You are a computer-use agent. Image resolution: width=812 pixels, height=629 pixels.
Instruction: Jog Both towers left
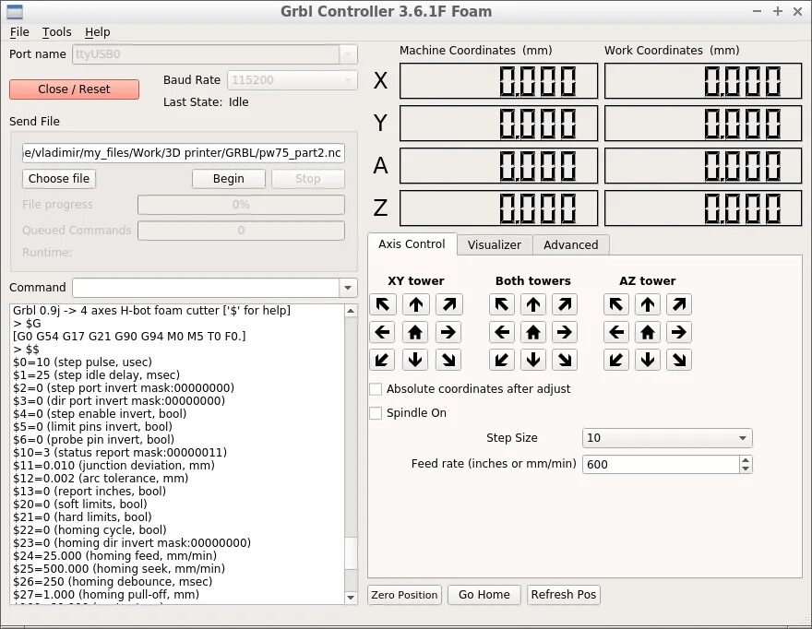tap(502, 332)
